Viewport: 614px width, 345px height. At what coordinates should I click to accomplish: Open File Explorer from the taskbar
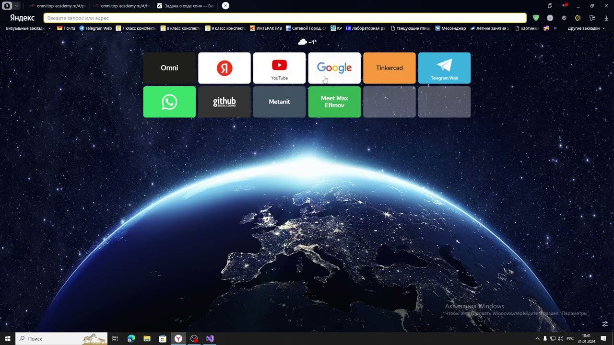point(147,339)
